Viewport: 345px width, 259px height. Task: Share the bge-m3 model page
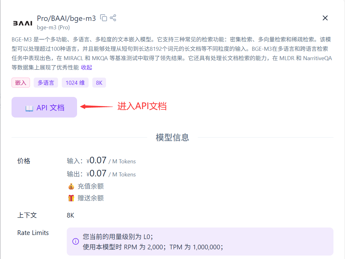[x=113, y=18]
